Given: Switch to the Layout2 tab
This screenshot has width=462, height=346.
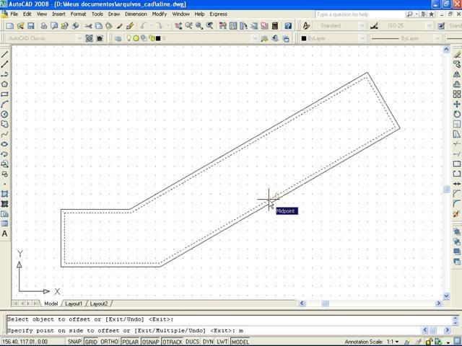Looking at the screenshot, I should 99,303.
